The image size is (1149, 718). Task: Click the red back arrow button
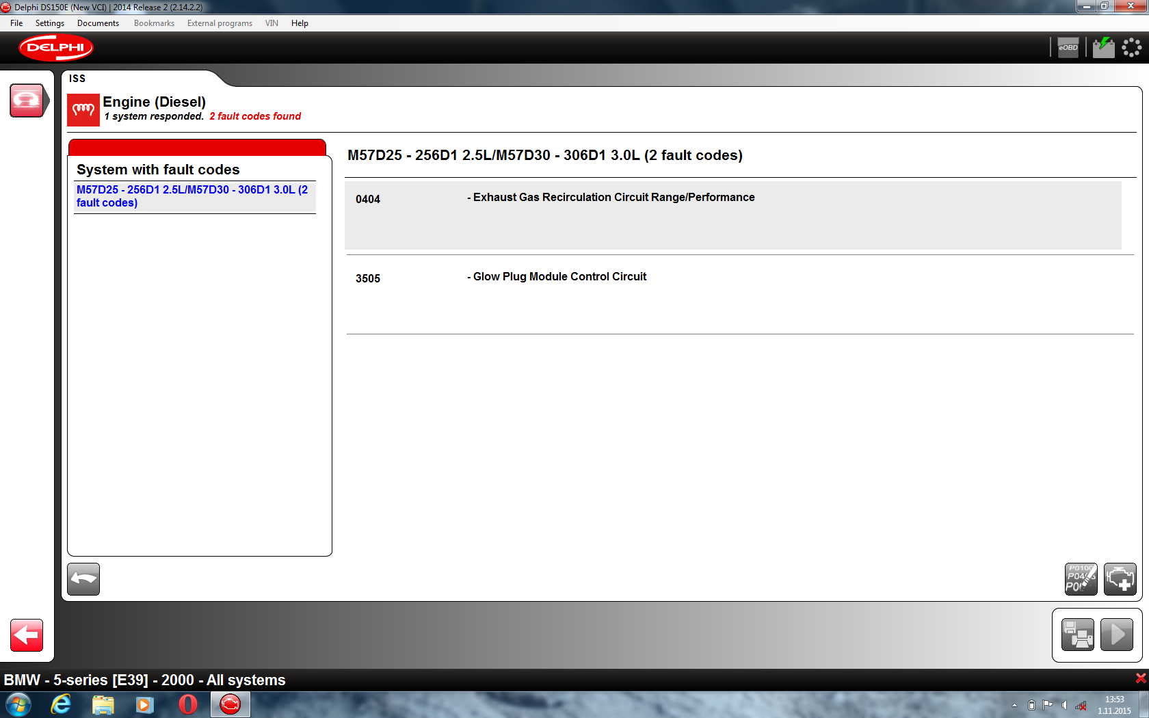click(x=27, y=635)
